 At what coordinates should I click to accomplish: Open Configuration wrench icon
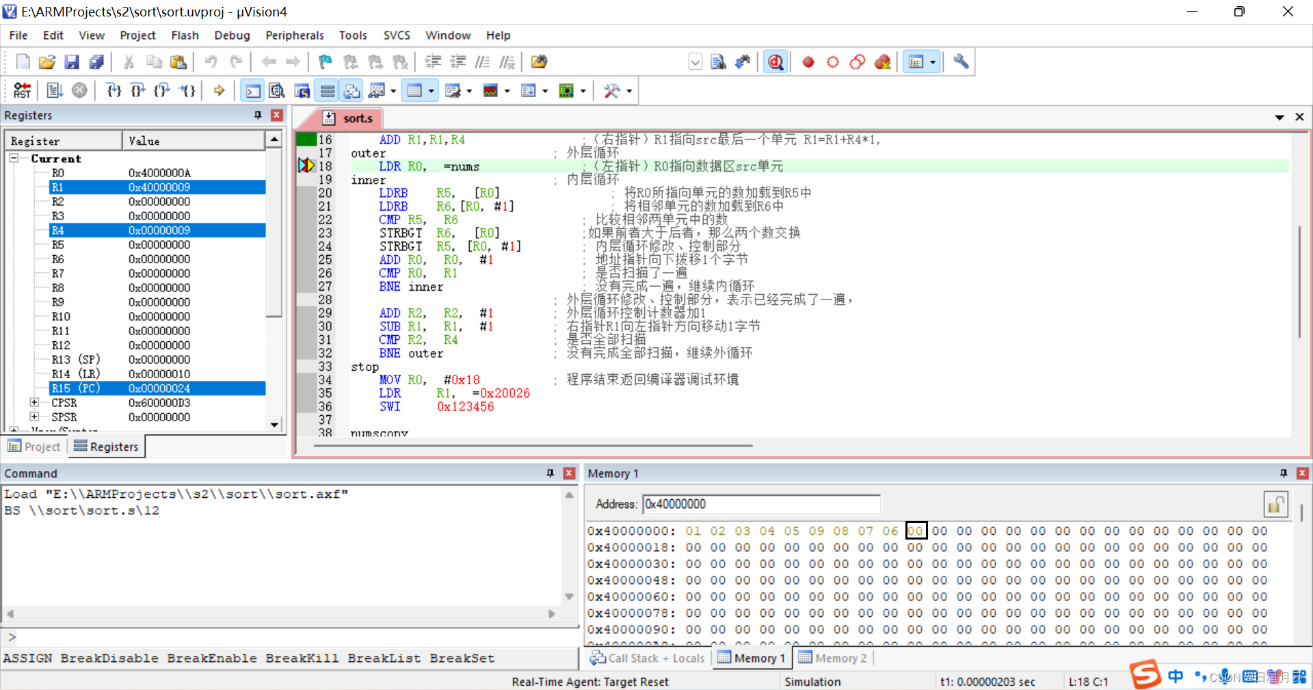coord(961,62)
